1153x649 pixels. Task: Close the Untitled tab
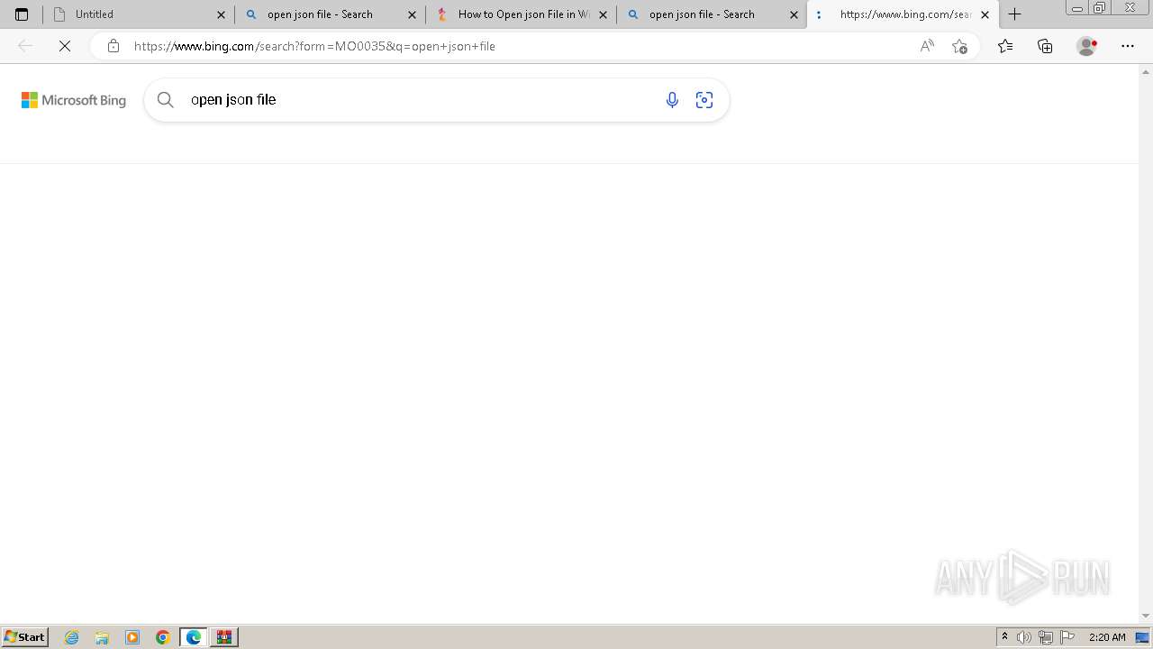tap(221, 14)
